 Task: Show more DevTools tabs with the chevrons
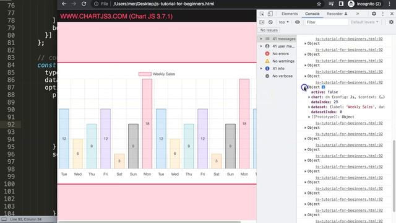click(358, 14)
